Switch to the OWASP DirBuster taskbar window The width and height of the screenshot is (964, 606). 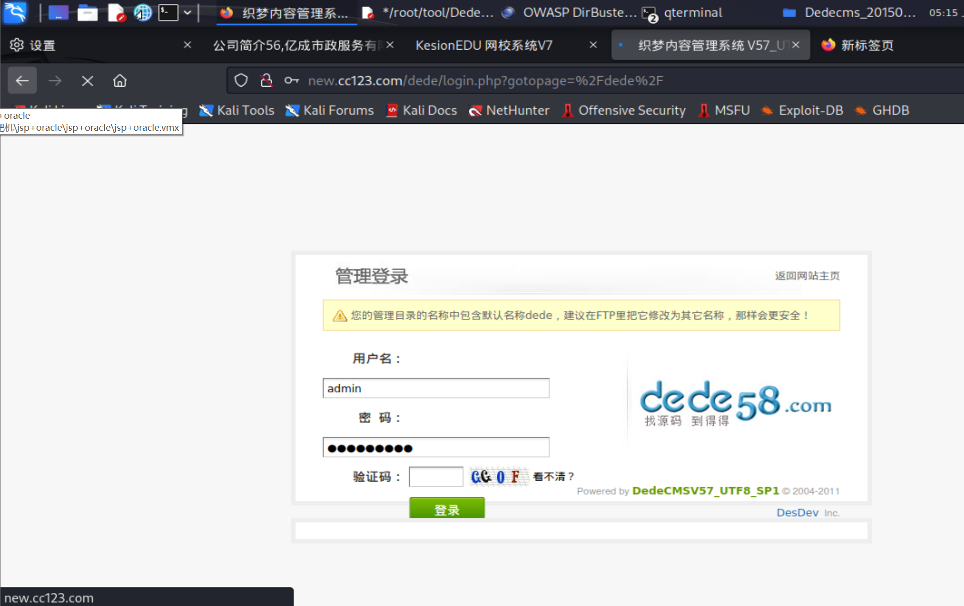tap(569, 13)
